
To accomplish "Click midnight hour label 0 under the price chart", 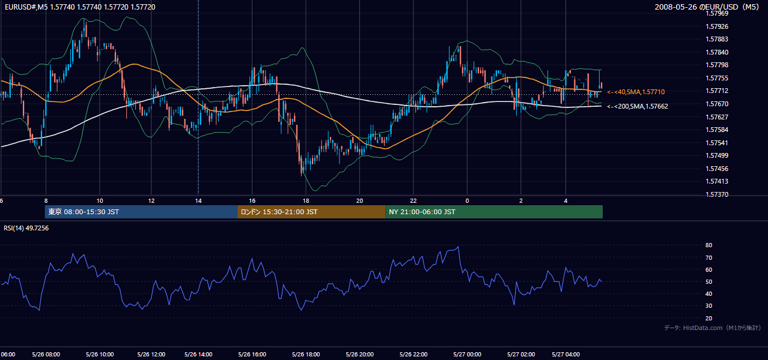I will pos(467,201).
